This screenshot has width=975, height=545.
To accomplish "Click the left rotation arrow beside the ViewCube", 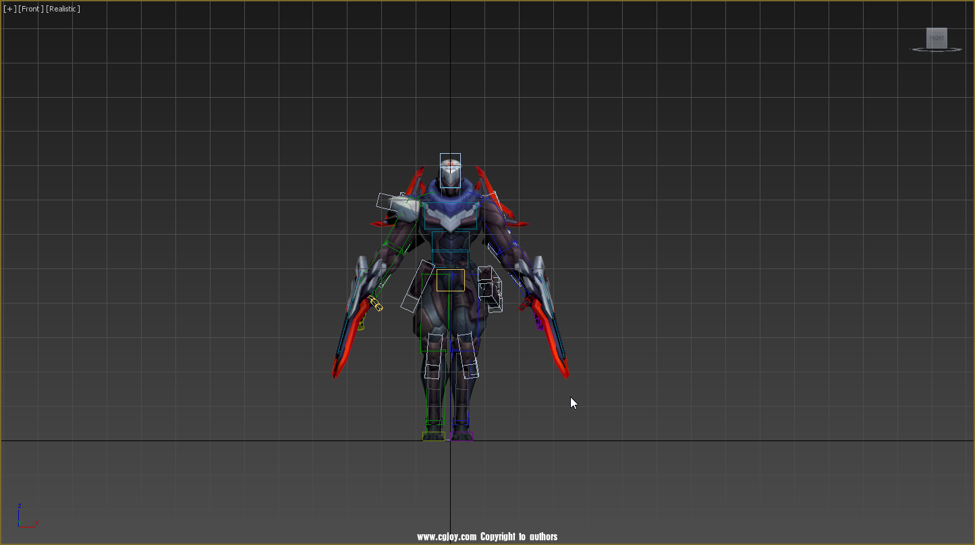I will tap(920, 28).
